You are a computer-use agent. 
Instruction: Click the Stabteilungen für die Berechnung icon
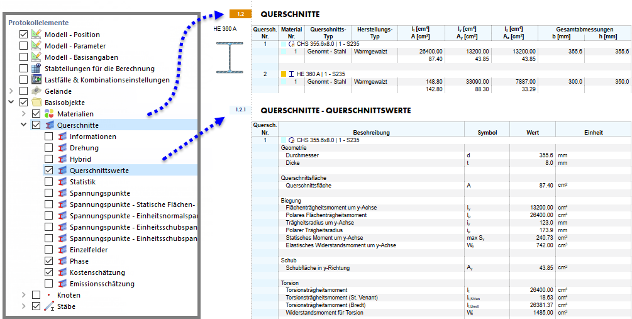36,69
